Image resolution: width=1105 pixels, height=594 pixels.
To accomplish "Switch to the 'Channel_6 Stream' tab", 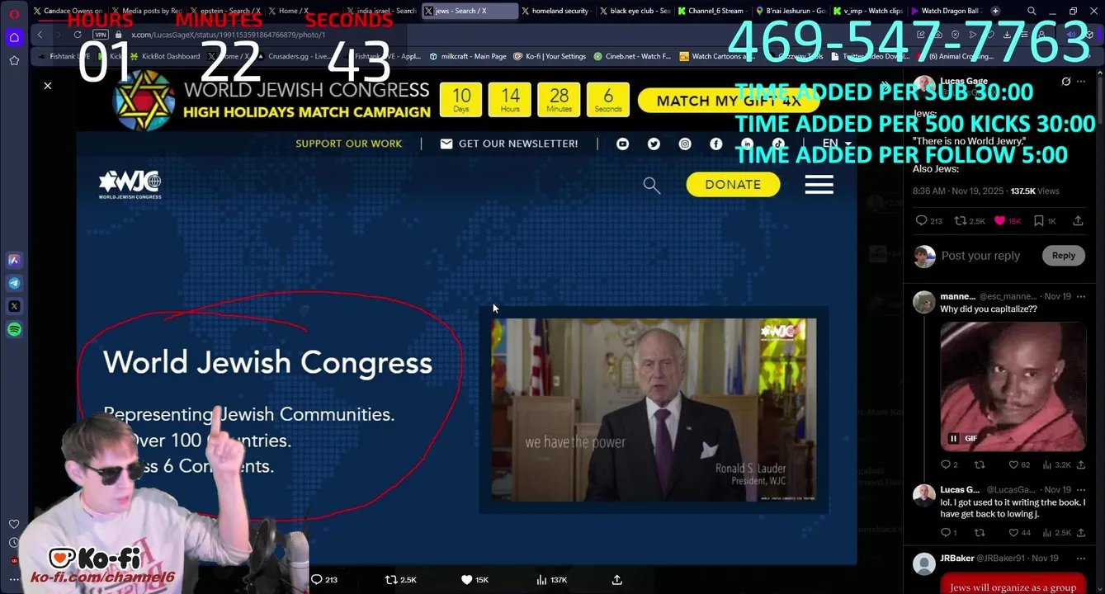I will [x=711, y=11].
